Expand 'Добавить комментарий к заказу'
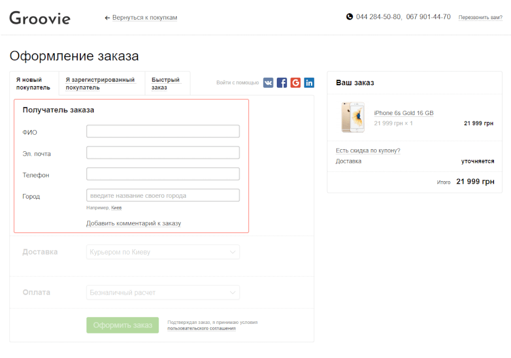Image resolution: width=511 pixels, height=358 pixels. [134, 223]
